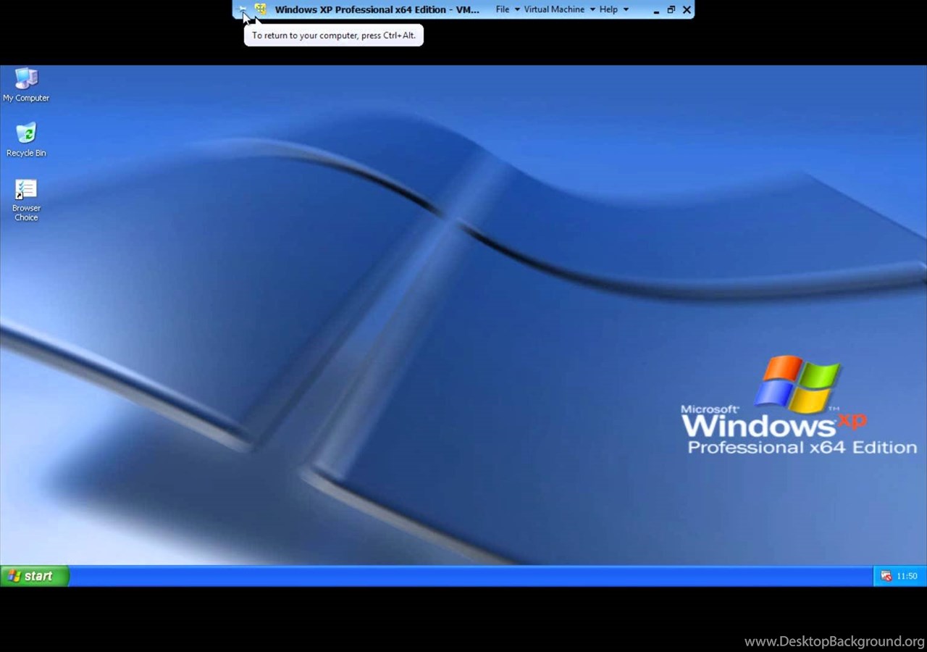Click the VMware logo icon beside title
The image size is (927, 652).
(x=261, y=9)
